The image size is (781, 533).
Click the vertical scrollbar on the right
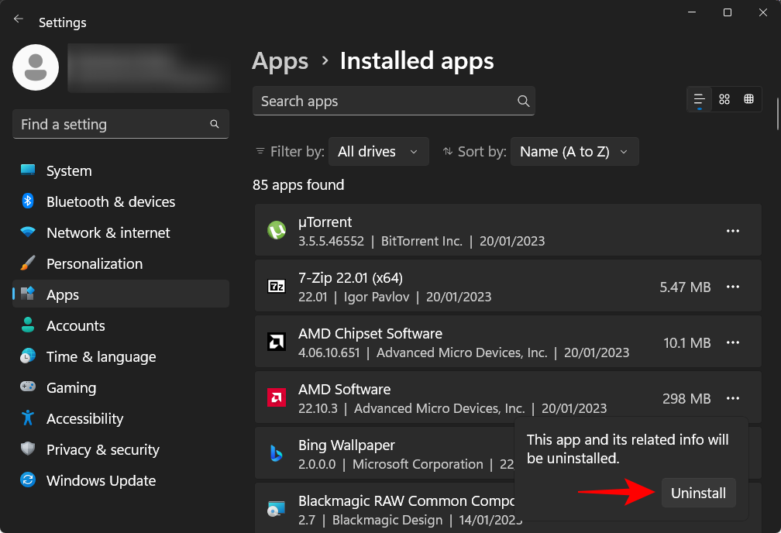[777, 108]
